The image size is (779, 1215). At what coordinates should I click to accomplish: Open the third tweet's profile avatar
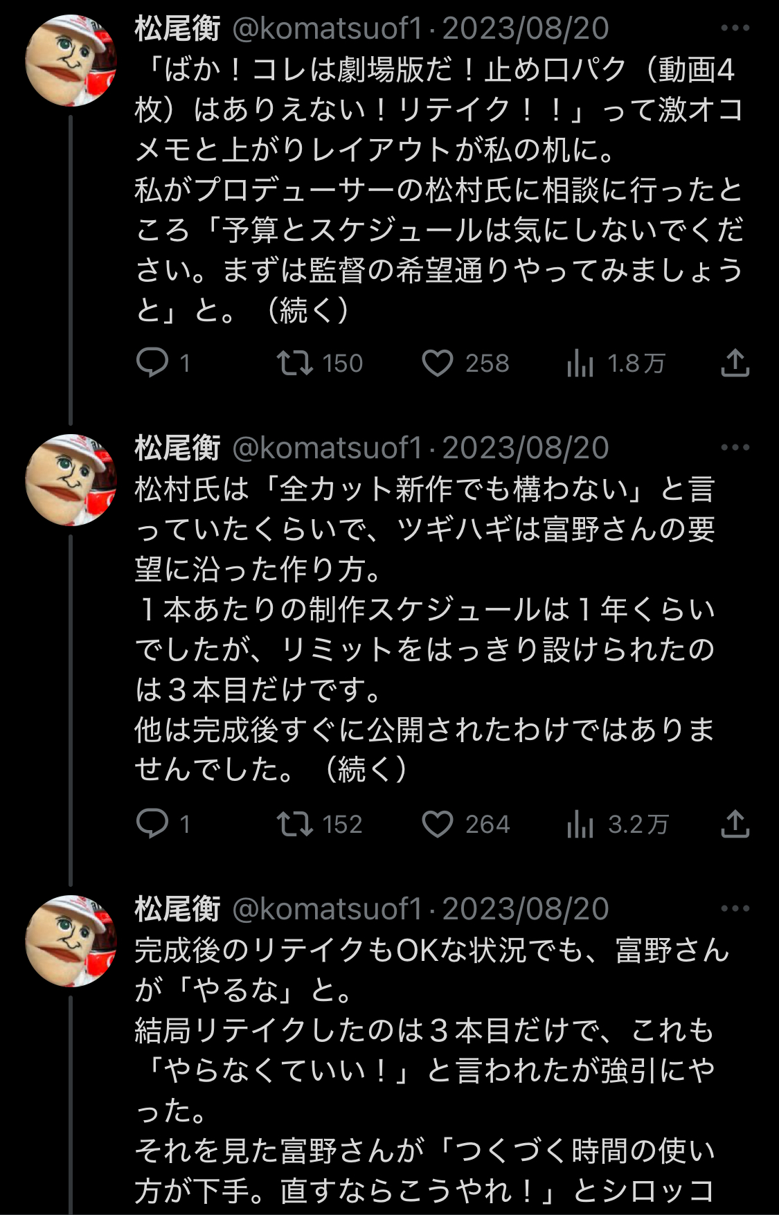coord(71,940)
